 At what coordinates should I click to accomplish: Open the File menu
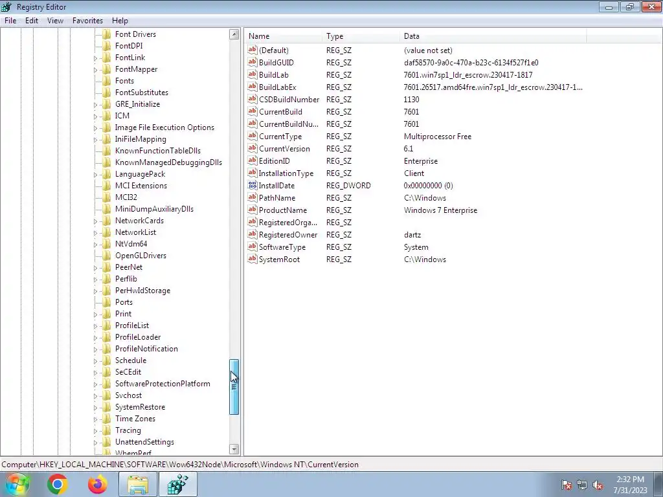click(10, 20)
